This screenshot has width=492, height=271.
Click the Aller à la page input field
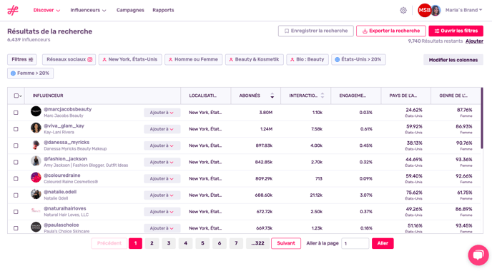(x=355, y=243)
